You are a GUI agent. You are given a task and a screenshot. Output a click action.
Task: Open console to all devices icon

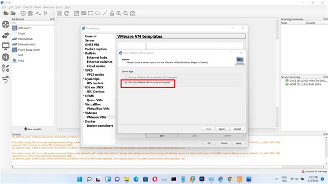click(38, 13)
